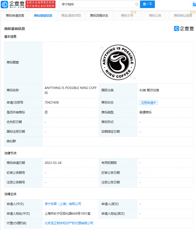Open the 商标流程状态 tab
Screen dimensions: 196x230
99,16
